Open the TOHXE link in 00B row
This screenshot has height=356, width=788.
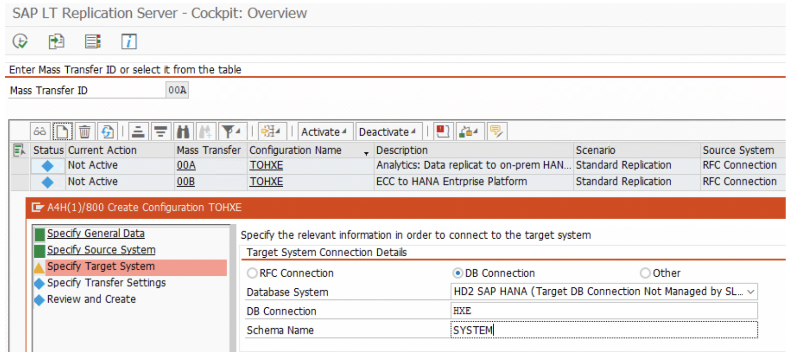coord(266,182)
